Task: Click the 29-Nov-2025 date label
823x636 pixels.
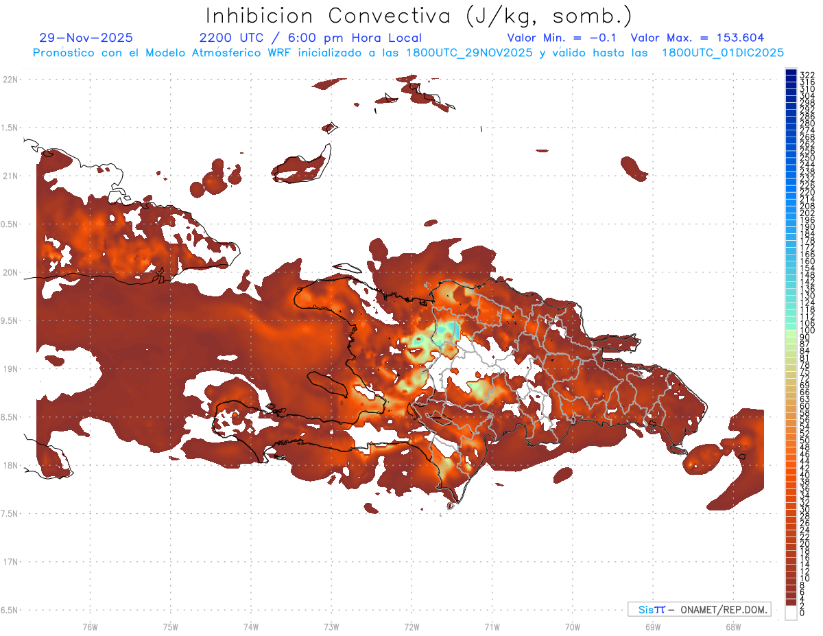Action: (x=86, y=38)
